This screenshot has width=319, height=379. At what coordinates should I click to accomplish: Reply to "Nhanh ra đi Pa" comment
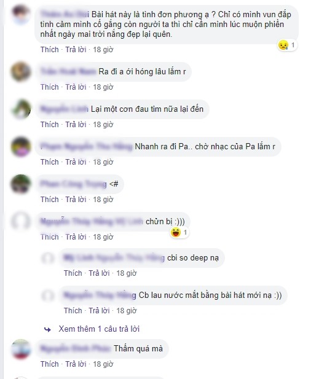click(76, 162)
